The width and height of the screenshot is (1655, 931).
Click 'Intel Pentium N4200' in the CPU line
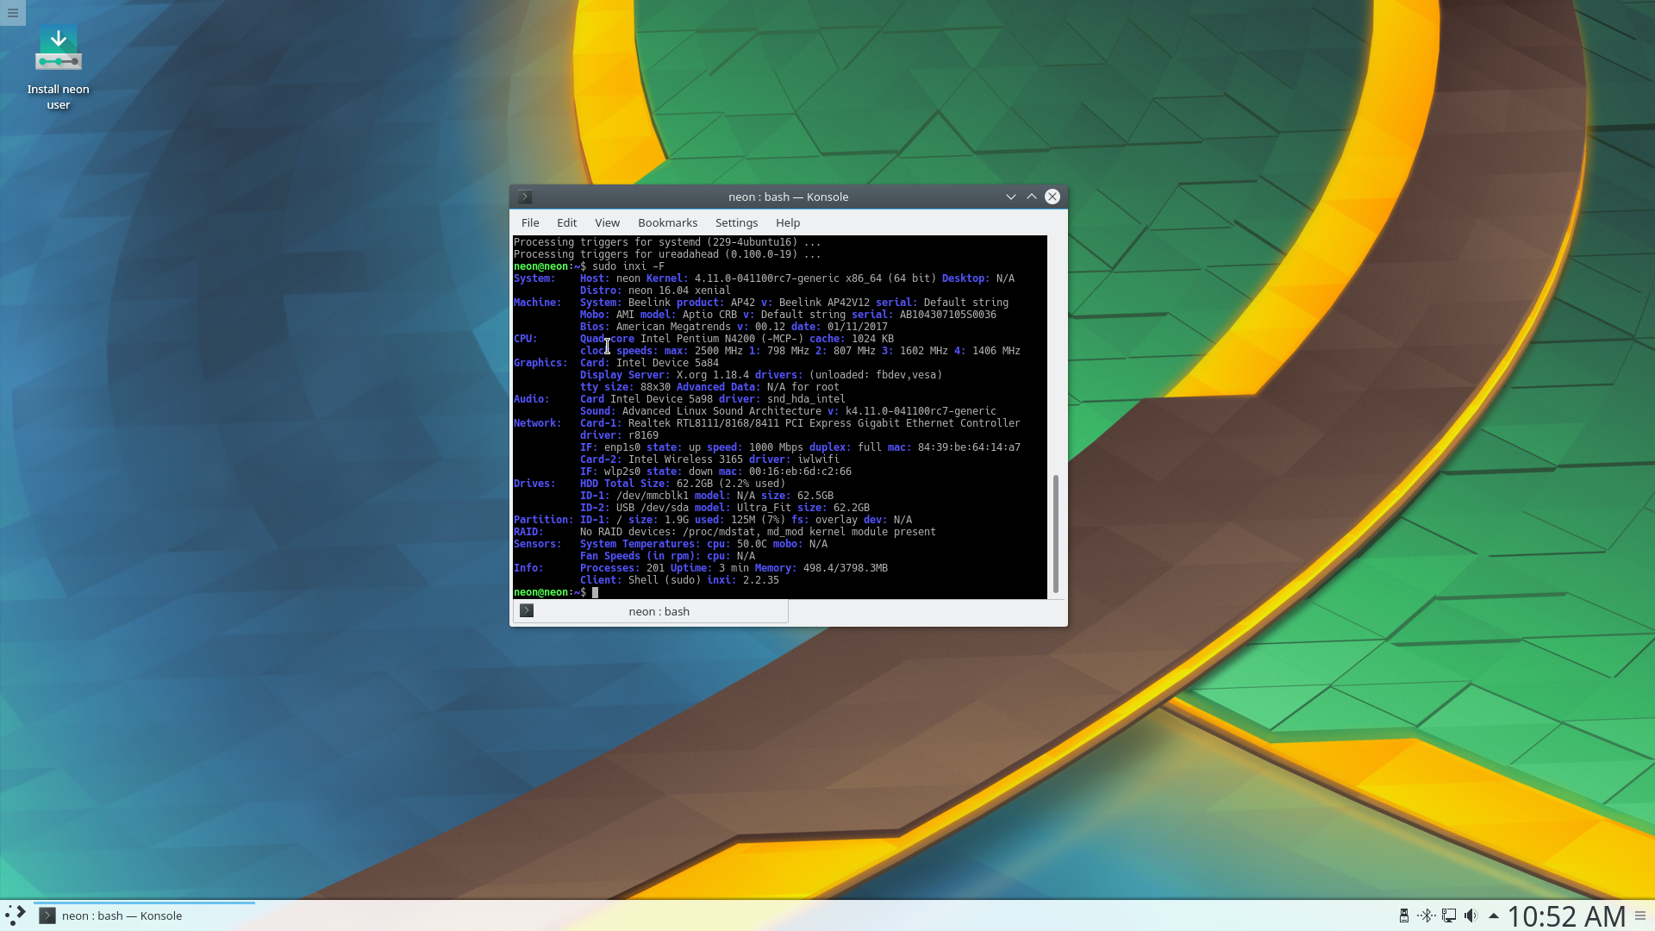[697, 339]
